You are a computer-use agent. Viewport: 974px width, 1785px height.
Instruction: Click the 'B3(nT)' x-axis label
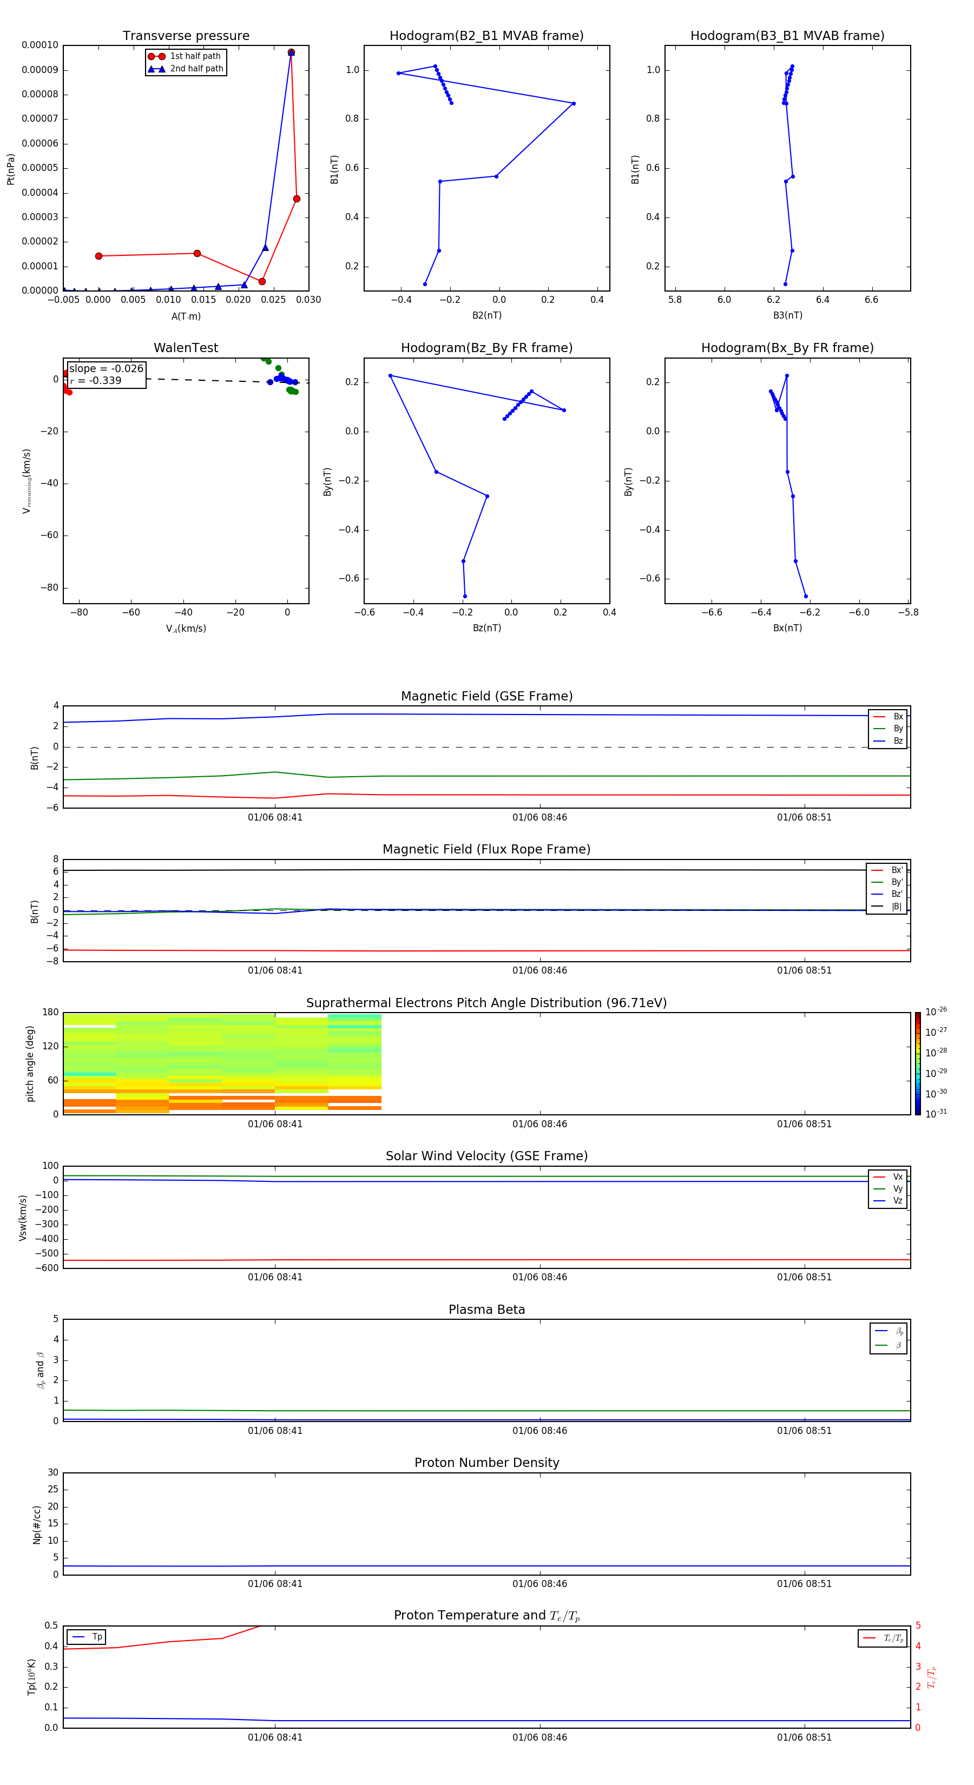pyautogui.click(x=787, y=315)
